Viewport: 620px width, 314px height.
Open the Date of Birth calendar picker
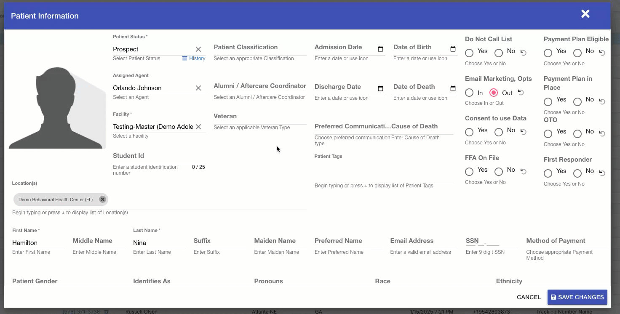tap(453, 49)
